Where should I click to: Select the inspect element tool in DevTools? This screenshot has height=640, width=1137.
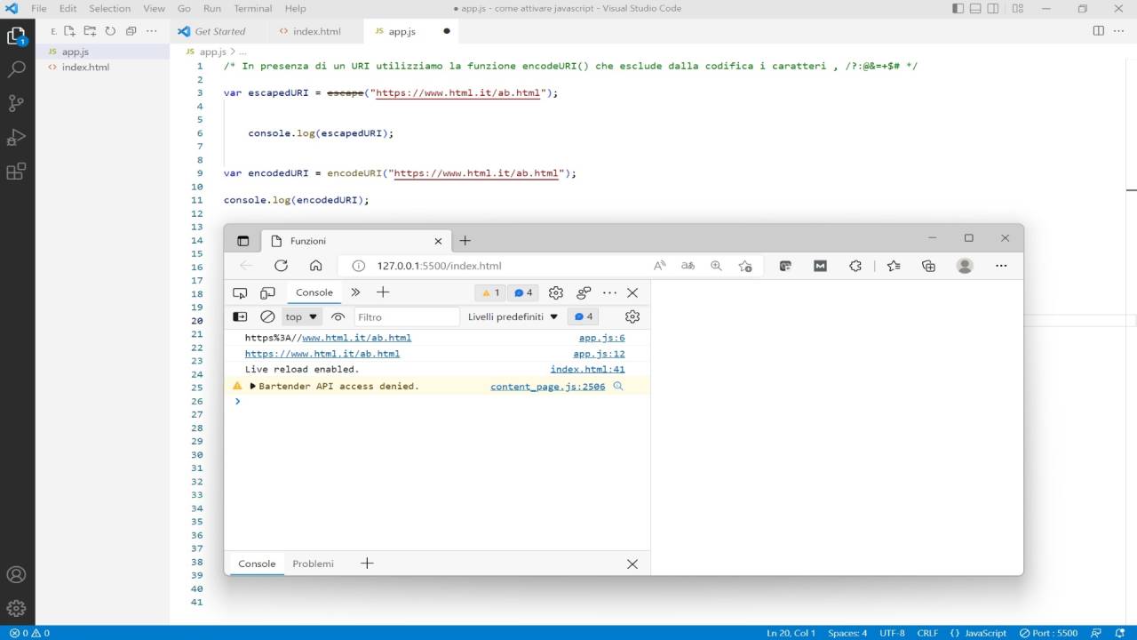pyautogui.click(x=240, y=292)
